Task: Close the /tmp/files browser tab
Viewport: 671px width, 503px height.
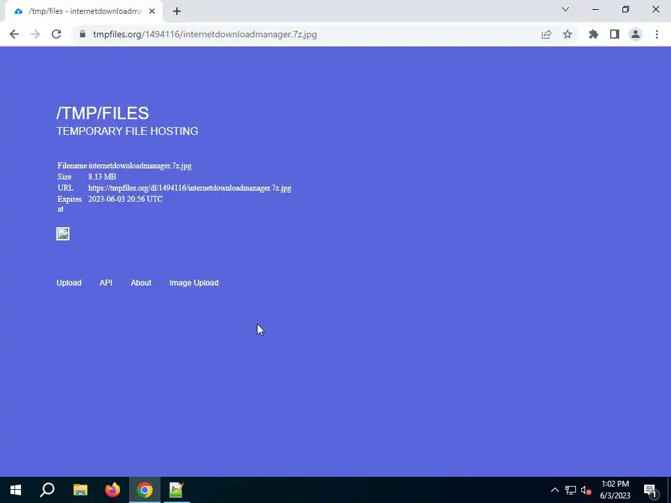Action: [152, 11]
